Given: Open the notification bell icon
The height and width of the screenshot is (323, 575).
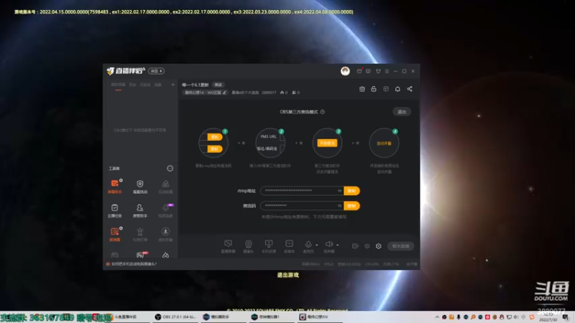Looking at the screenshot, I should [397, 89].
